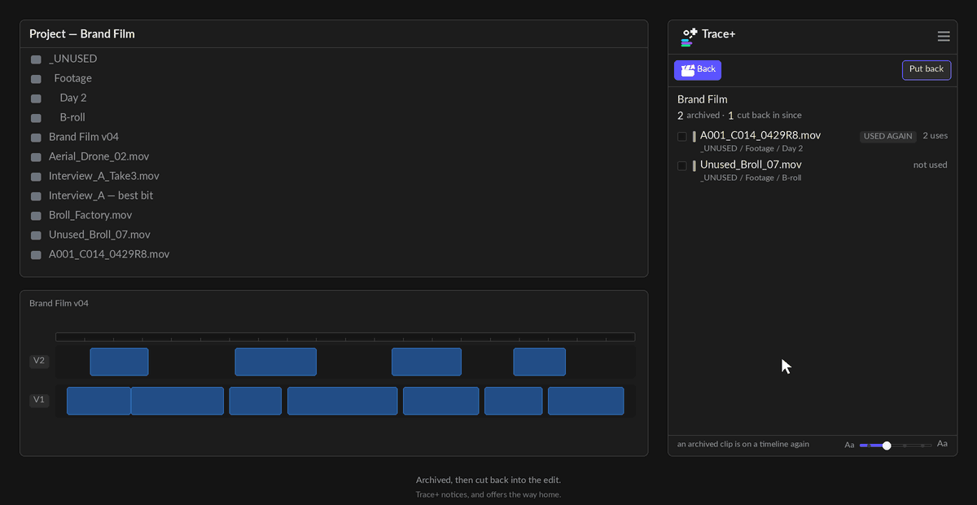This screenshot has width=977, height=505.
Task: Click the large Aa font size icon
Action: click(942, 444)
